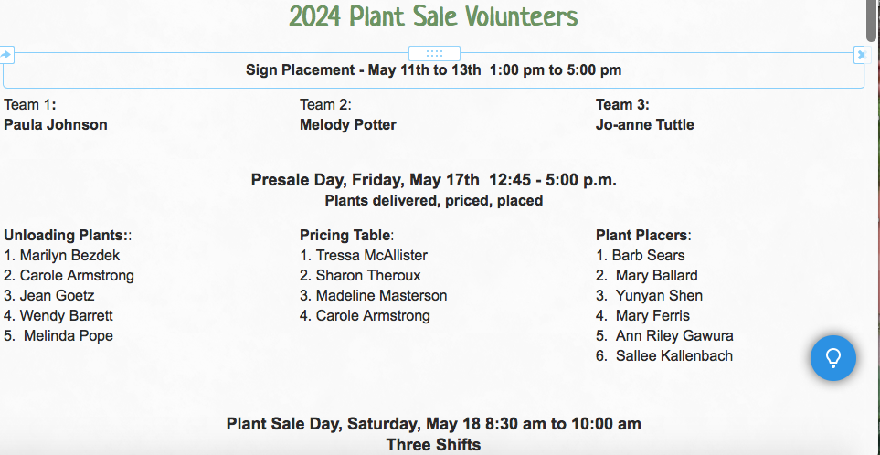880x455 pixels.
Task: Click on Melody Potter under Team 2
Action: 348,124
